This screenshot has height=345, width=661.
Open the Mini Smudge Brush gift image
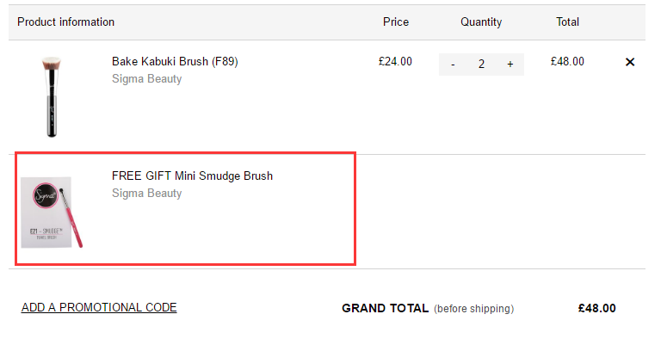pyautogui.click(x=52, y=213)
